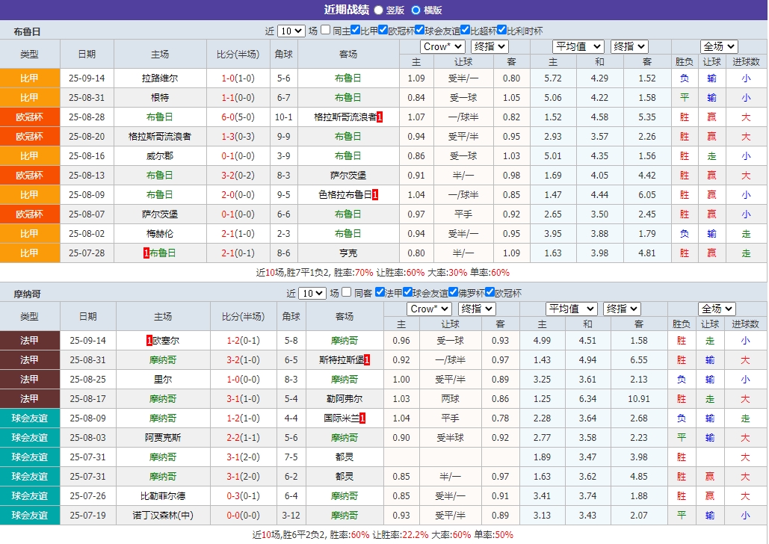Select the 竖版 layout radio button

click(377, 10)
